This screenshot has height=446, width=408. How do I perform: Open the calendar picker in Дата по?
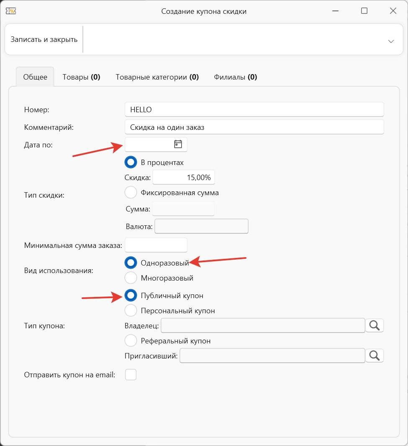pyautogui.click(x=178, y=144)
